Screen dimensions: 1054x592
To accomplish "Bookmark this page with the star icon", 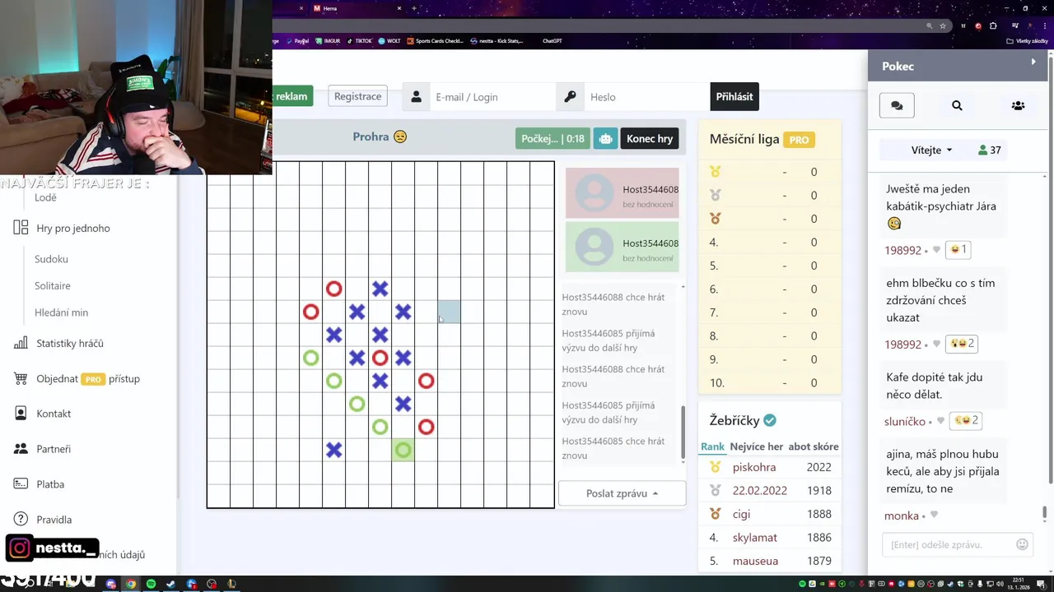I will click(x=943, y=25).
